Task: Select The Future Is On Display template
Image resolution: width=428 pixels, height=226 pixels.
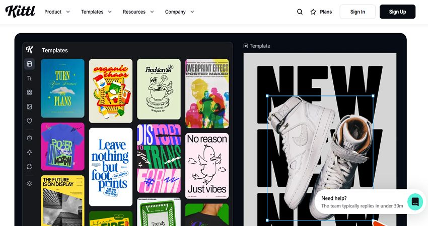Action: [62, 201]
